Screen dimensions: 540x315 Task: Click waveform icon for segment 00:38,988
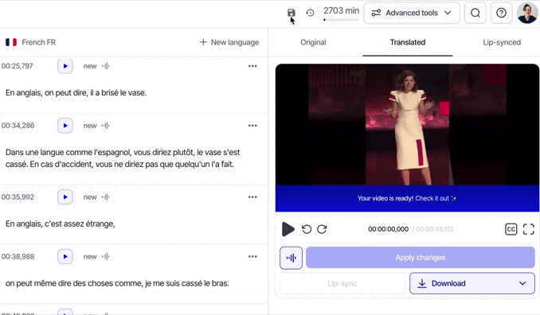click(105, 257)
